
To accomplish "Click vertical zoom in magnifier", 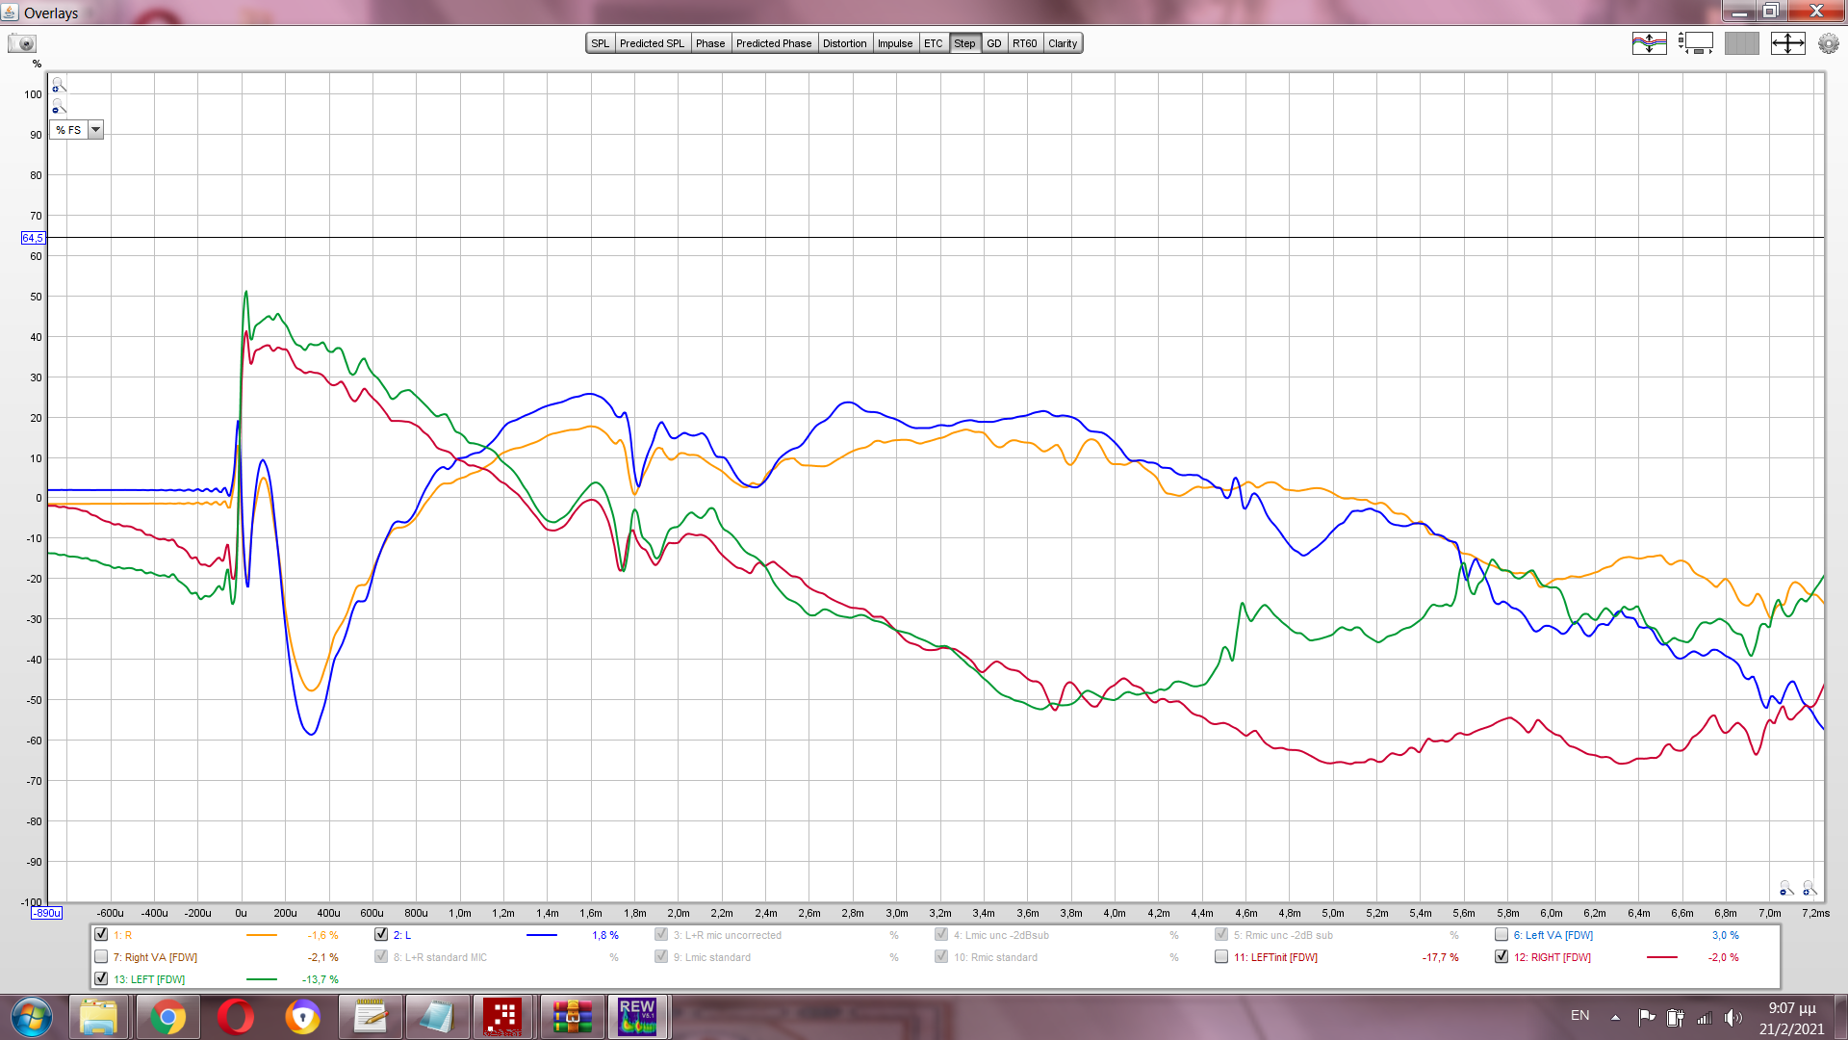I will [58, 85].
